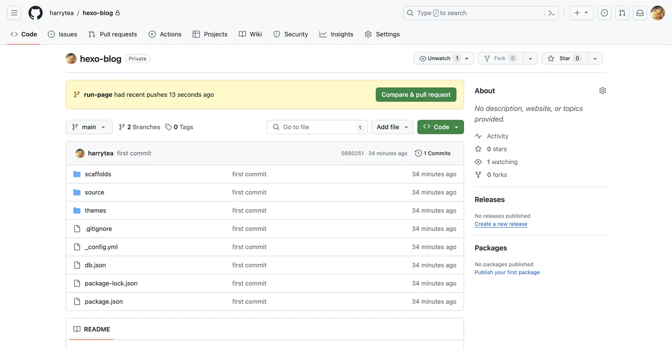Expand the Add file dropdown
Viewport: 672px width, 349px height.
[392, 127]
